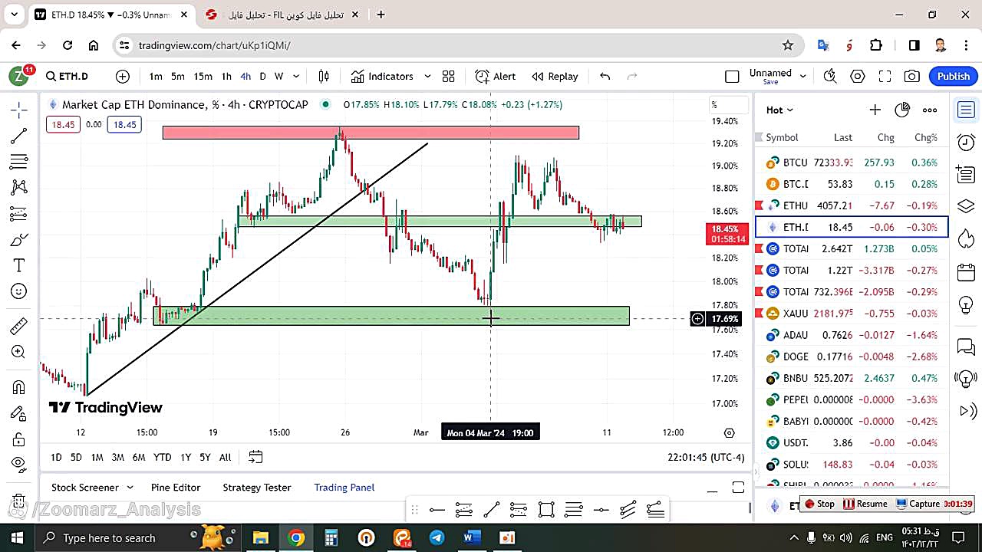Open chart time zone settings gear
Viewport: 982px width, 552px height.
[730, 432]
